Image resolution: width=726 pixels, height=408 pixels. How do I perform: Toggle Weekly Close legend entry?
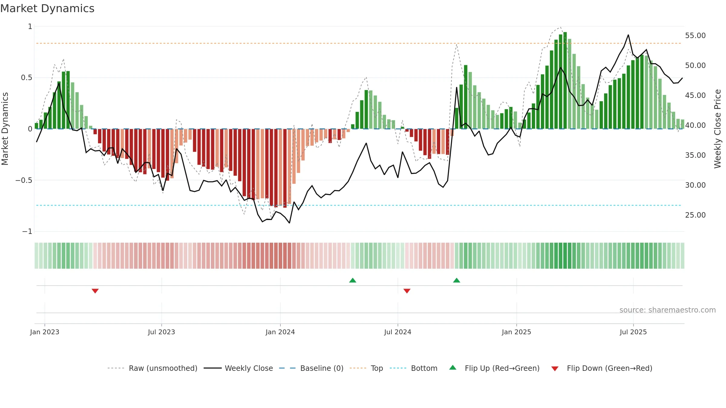pyautogui.click(x=238, y=368)
